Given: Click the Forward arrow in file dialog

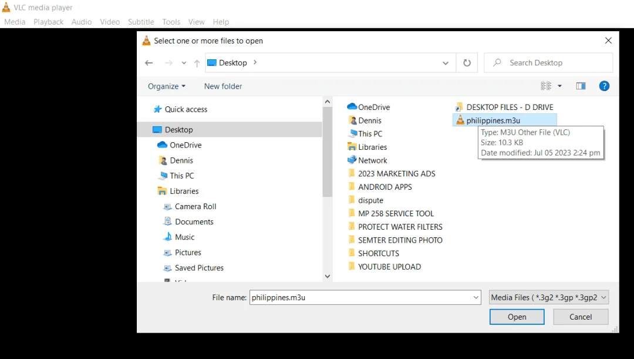Looking at the screenshot, I should (168, 63).
